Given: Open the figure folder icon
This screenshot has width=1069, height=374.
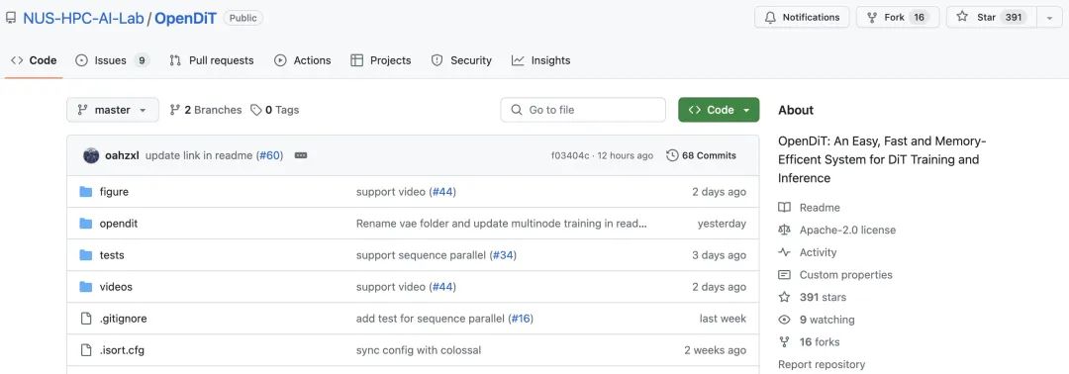Looking at the screenshot, I should 86,191.
